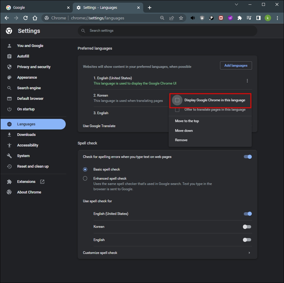Click the purple W extension icon
Image resolution: width=284 pixels, height=283 pixels.
pyautogui.click(x=230, y=18)
